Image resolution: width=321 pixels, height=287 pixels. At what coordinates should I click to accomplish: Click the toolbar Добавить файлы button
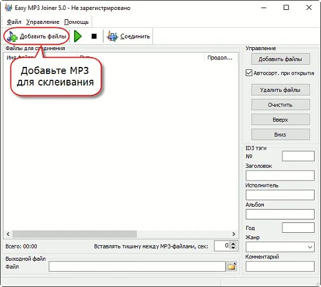click(x=37, y=36)
